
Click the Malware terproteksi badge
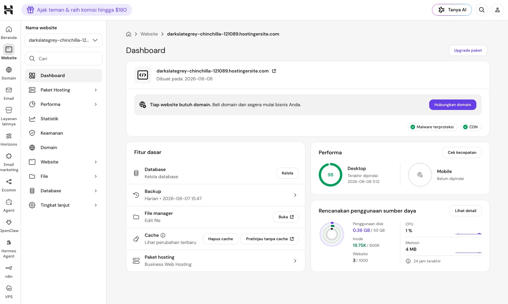click(433, 127)
